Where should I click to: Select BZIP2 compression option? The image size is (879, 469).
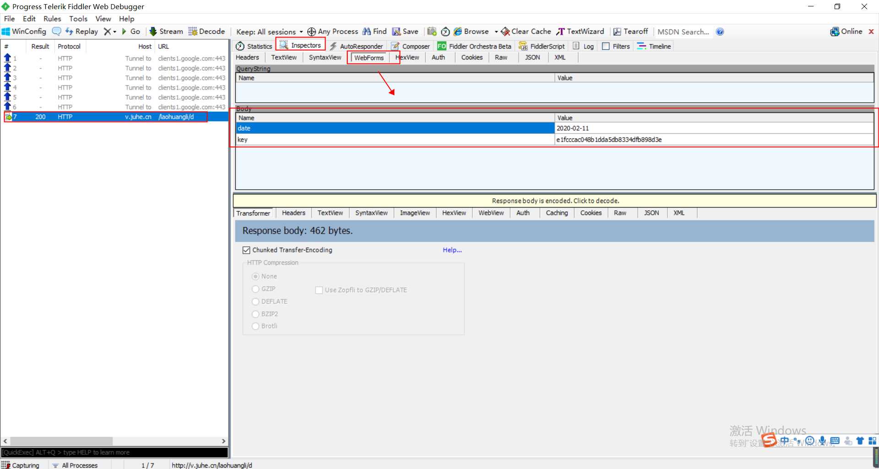(255, 314)
